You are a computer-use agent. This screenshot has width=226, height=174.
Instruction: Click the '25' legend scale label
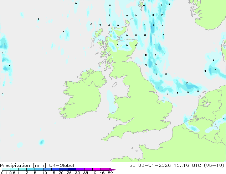pos(69,173)
